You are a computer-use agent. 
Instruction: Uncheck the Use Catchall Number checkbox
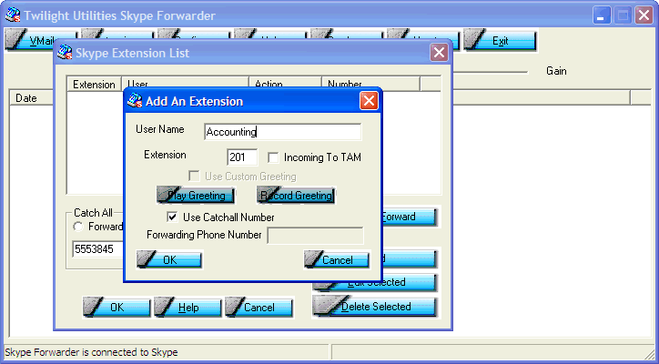172,217
